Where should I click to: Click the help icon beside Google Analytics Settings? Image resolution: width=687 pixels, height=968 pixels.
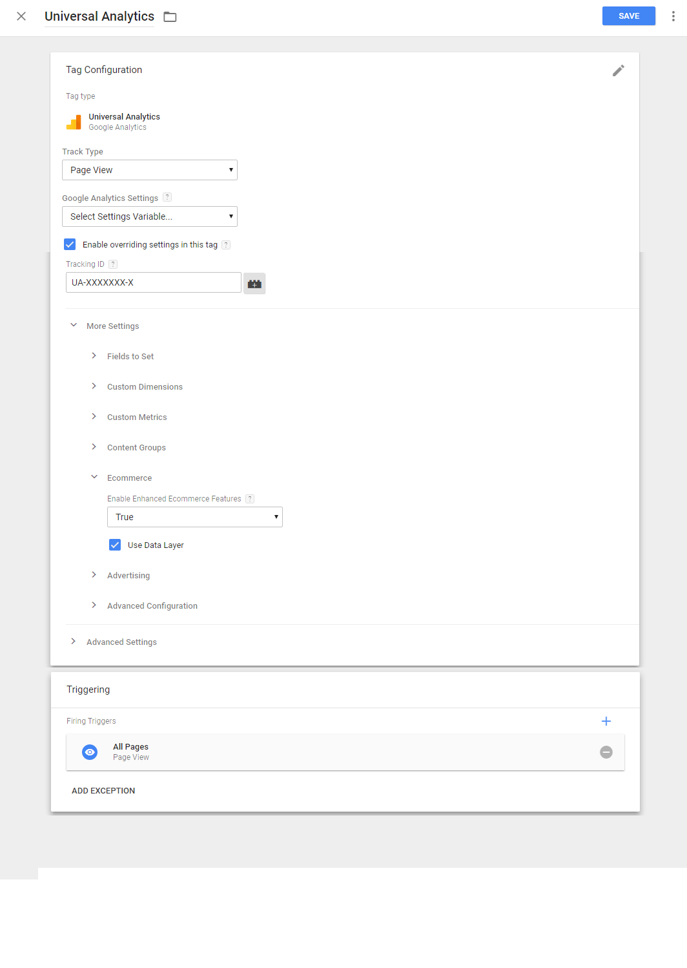(x=167, y=198)
